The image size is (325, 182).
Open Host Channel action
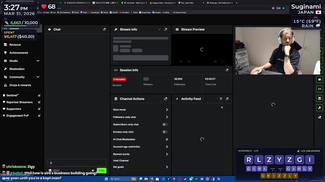[121, 161]
